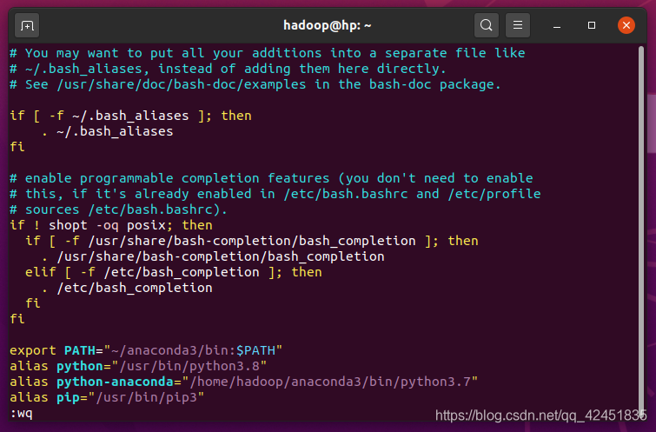Click the 'elif [ -f /etc/bash_completion ]; then' line
656x432 pixels.
[x=173, y=272]
